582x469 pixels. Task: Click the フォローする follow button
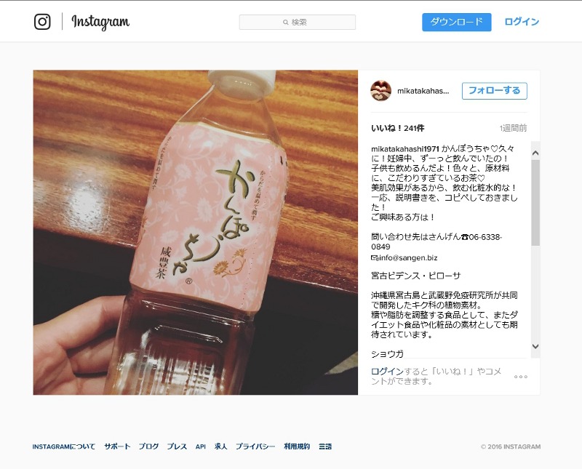tap(495, 91)
